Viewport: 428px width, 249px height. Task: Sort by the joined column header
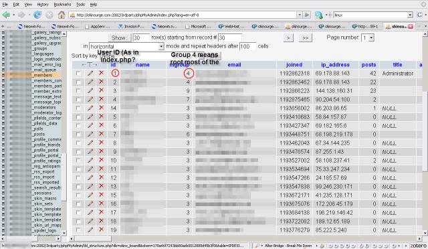coord(294,65)
